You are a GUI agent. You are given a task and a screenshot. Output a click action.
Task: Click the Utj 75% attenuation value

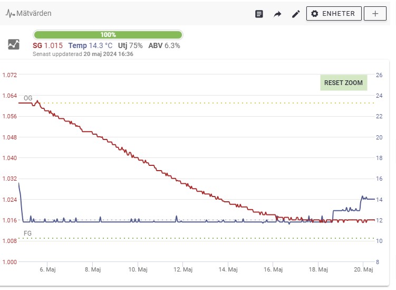coord(130,45)
